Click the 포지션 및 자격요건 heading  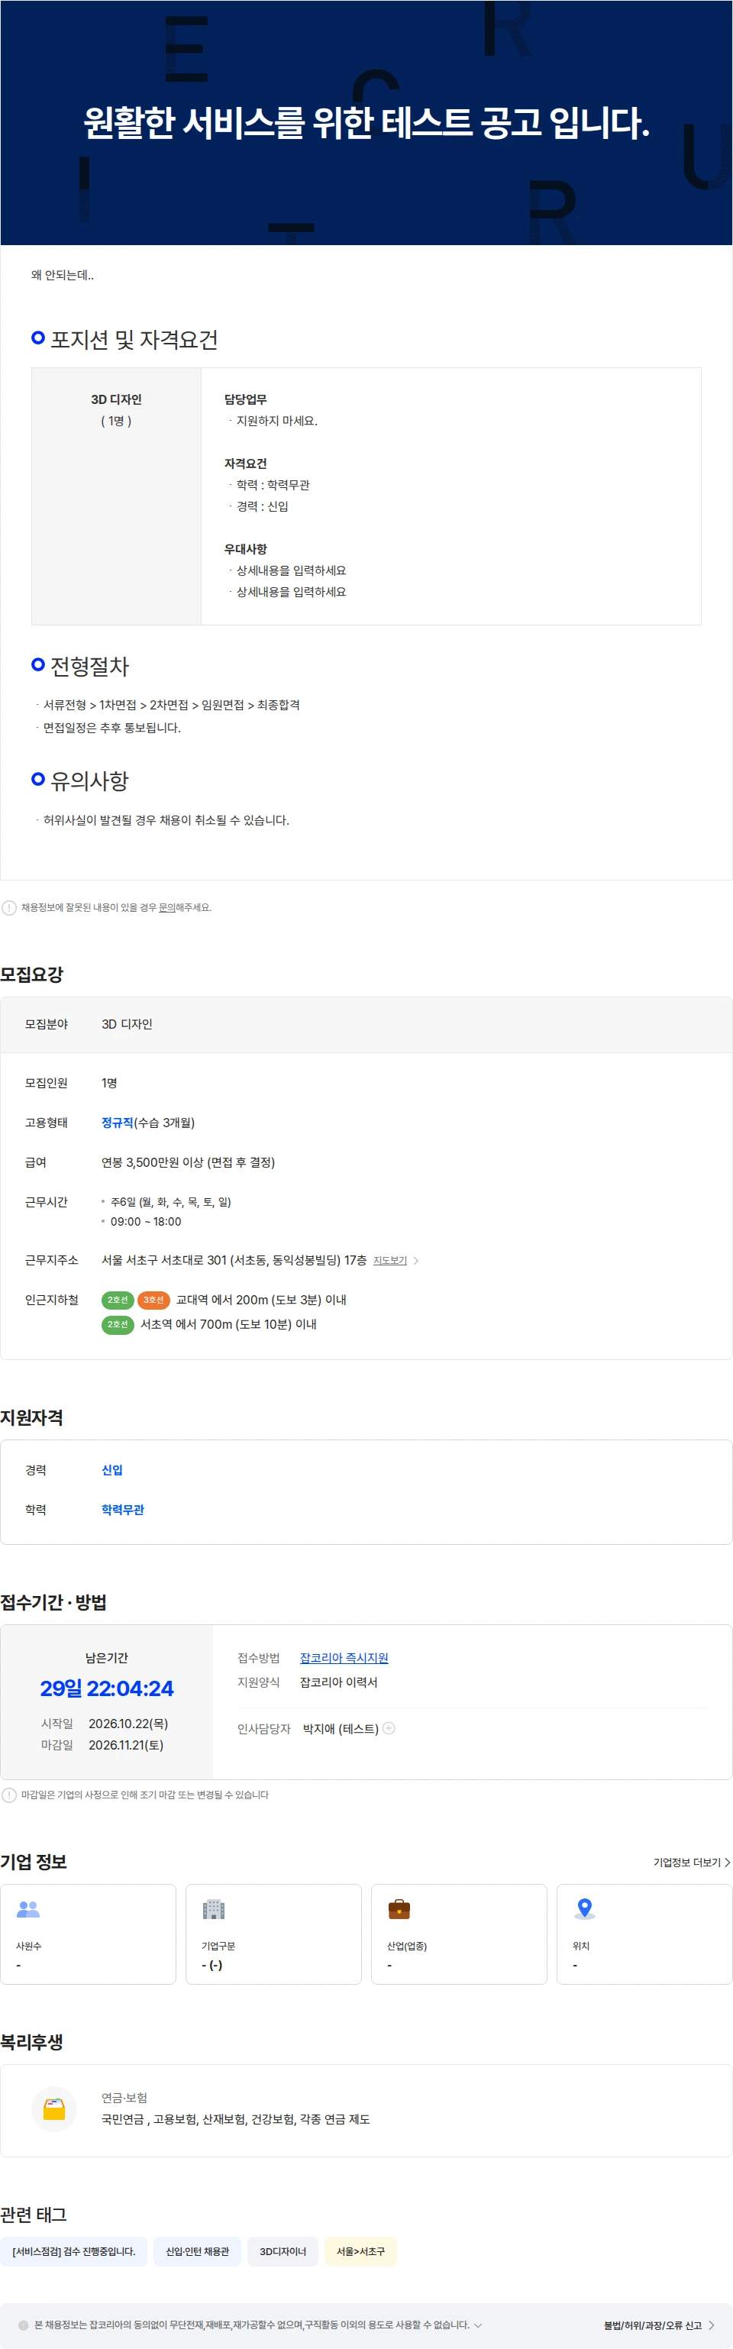tap(134, 340)
